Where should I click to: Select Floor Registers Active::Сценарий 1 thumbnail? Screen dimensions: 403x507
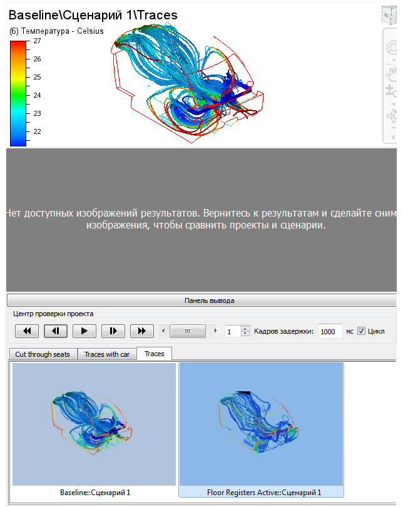pos(261,424)
